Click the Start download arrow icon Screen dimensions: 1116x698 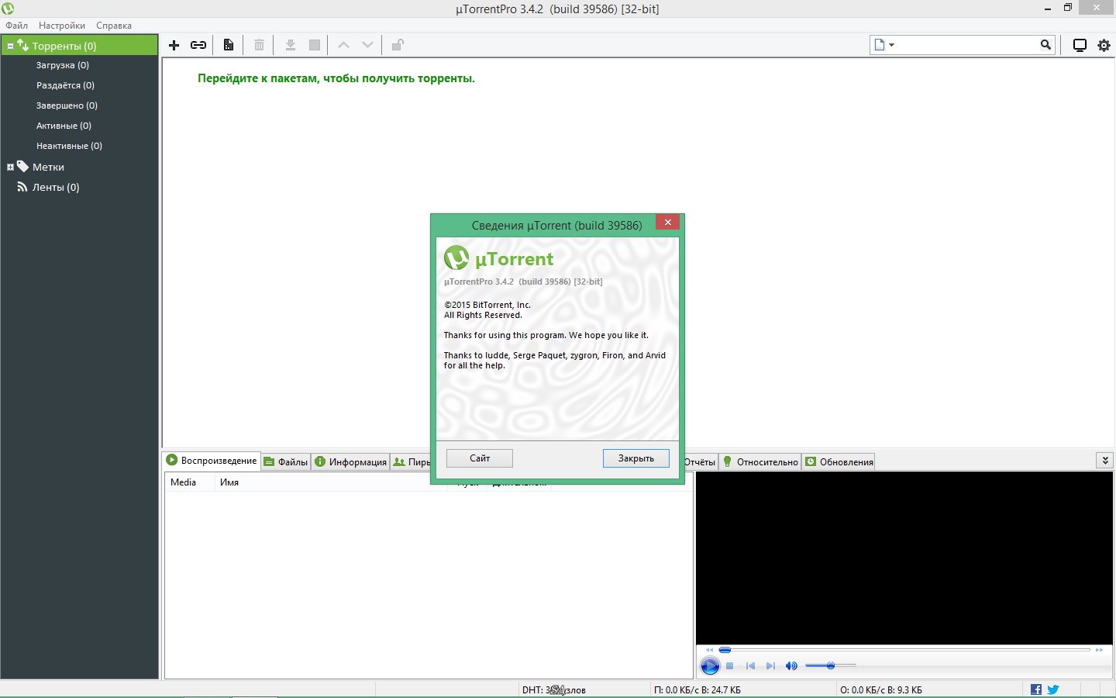coord(291,45)
